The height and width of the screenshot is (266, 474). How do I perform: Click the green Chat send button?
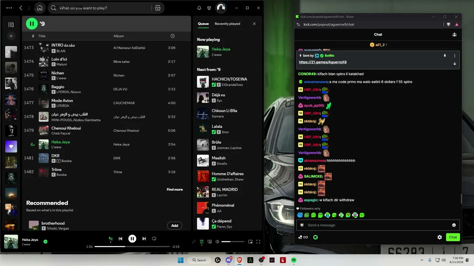tap(453, 237)
